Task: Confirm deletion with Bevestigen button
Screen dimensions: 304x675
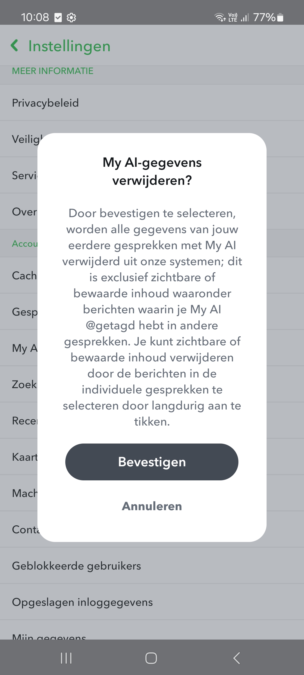Action: pyautogui.click(x=152, y=462)
